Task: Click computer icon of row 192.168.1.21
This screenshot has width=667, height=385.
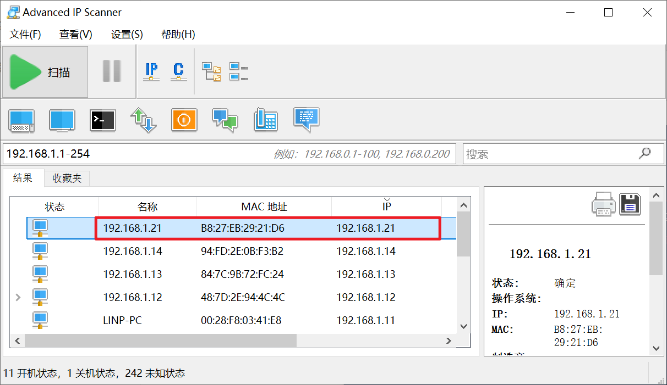Action: (40, 228)
